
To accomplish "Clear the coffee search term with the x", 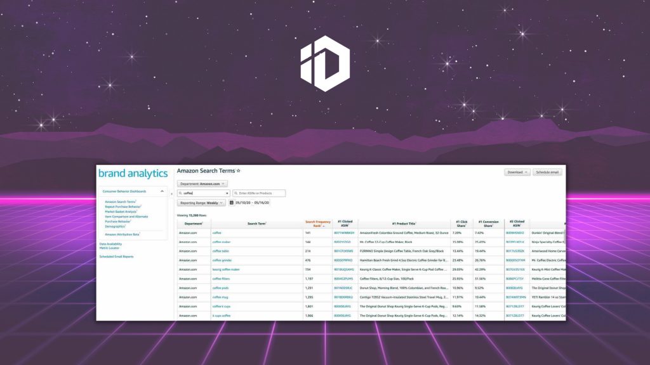I will coord(227,193).
